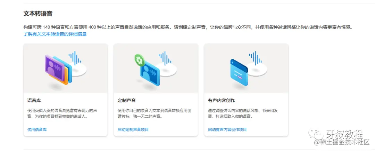
Task: Click the 定制声音 card title
Action: point(127,100)
